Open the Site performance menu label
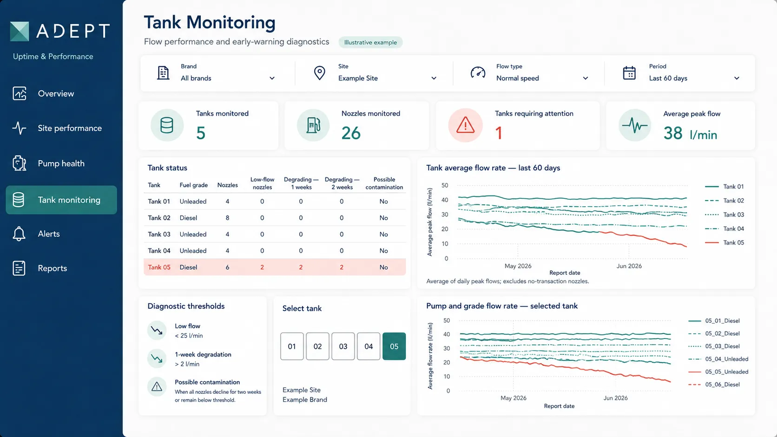This screenshot has height=437, width=777. coord(70,128)
